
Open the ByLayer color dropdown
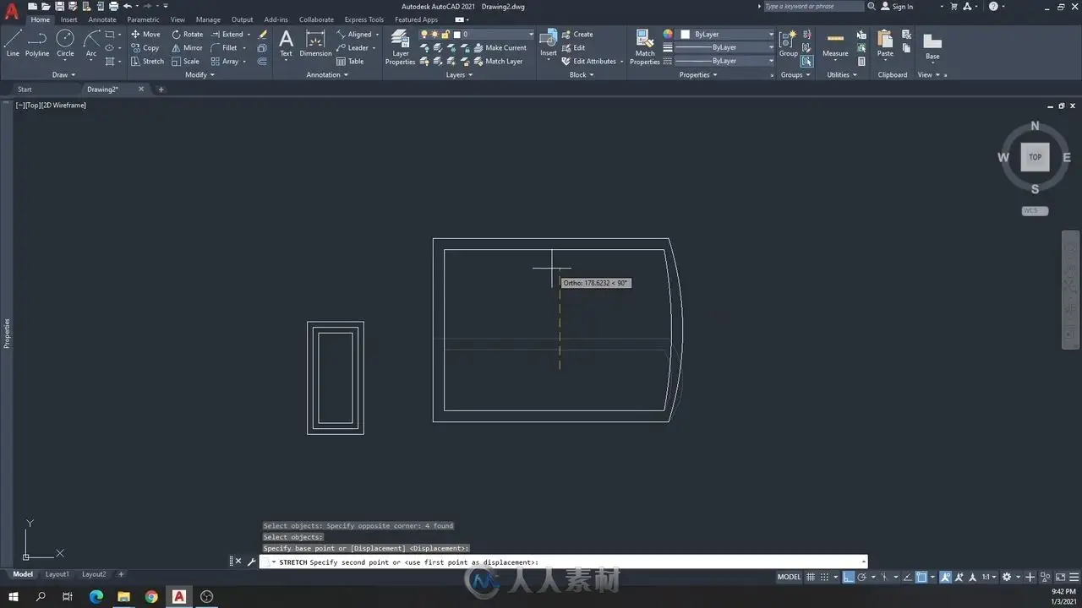click(727, 35)
